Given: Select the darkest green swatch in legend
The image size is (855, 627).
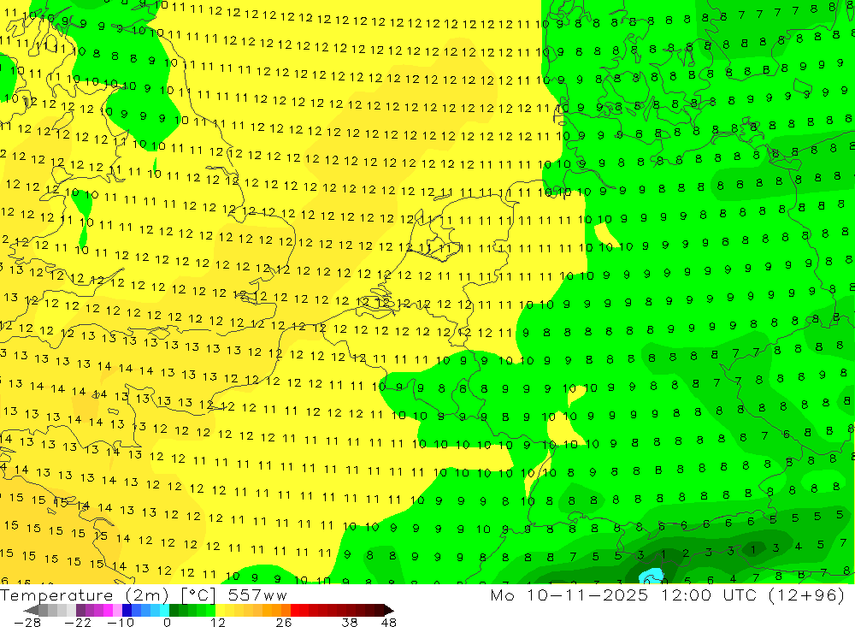Looking at the screenshot, I should click(174, 610).
